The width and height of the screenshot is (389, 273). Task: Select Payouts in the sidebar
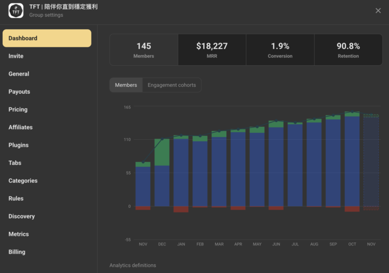(19, 92)
